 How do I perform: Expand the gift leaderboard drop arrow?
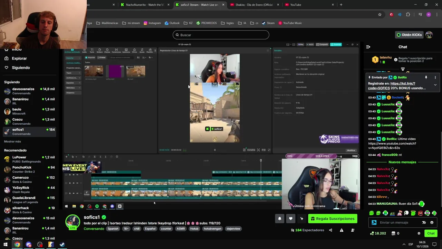coord(403,69)
